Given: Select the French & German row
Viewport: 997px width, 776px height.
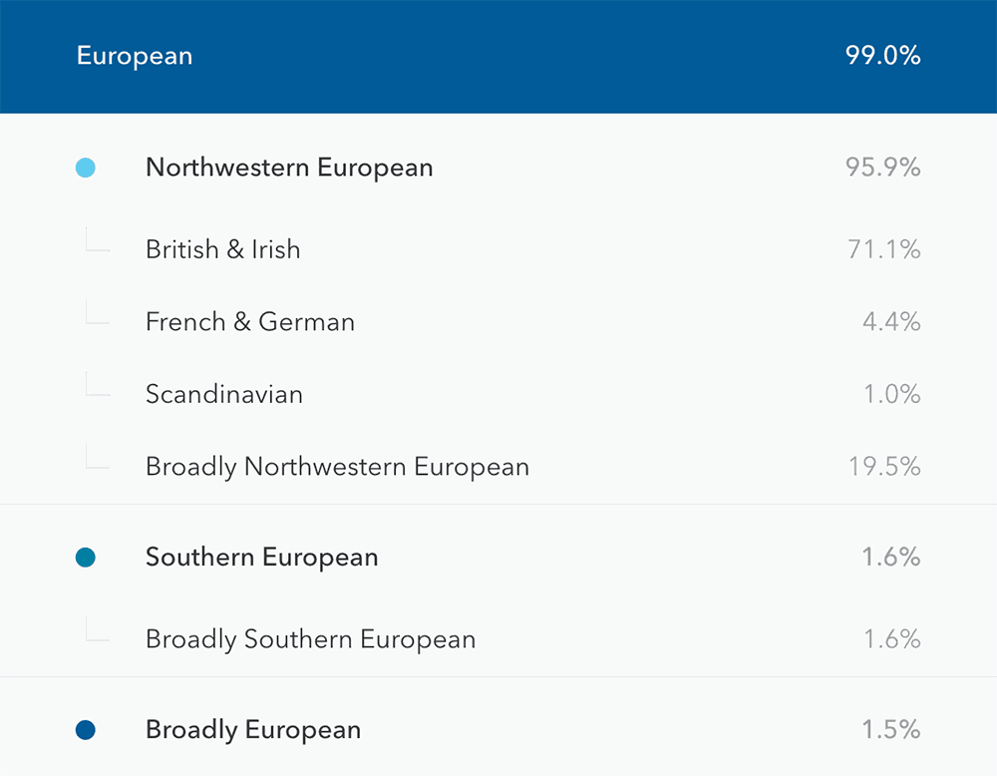Looking at the screenshot, I should (x=249, y=322).
